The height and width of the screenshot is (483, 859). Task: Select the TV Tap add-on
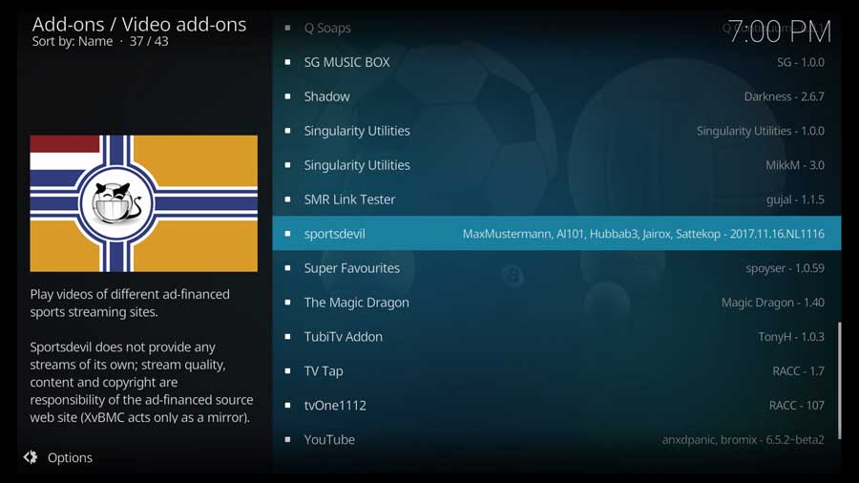tap(324, 371)
